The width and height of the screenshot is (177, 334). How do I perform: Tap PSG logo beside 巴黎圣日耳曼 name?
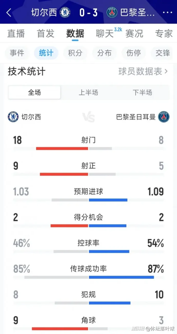(164, 117)
